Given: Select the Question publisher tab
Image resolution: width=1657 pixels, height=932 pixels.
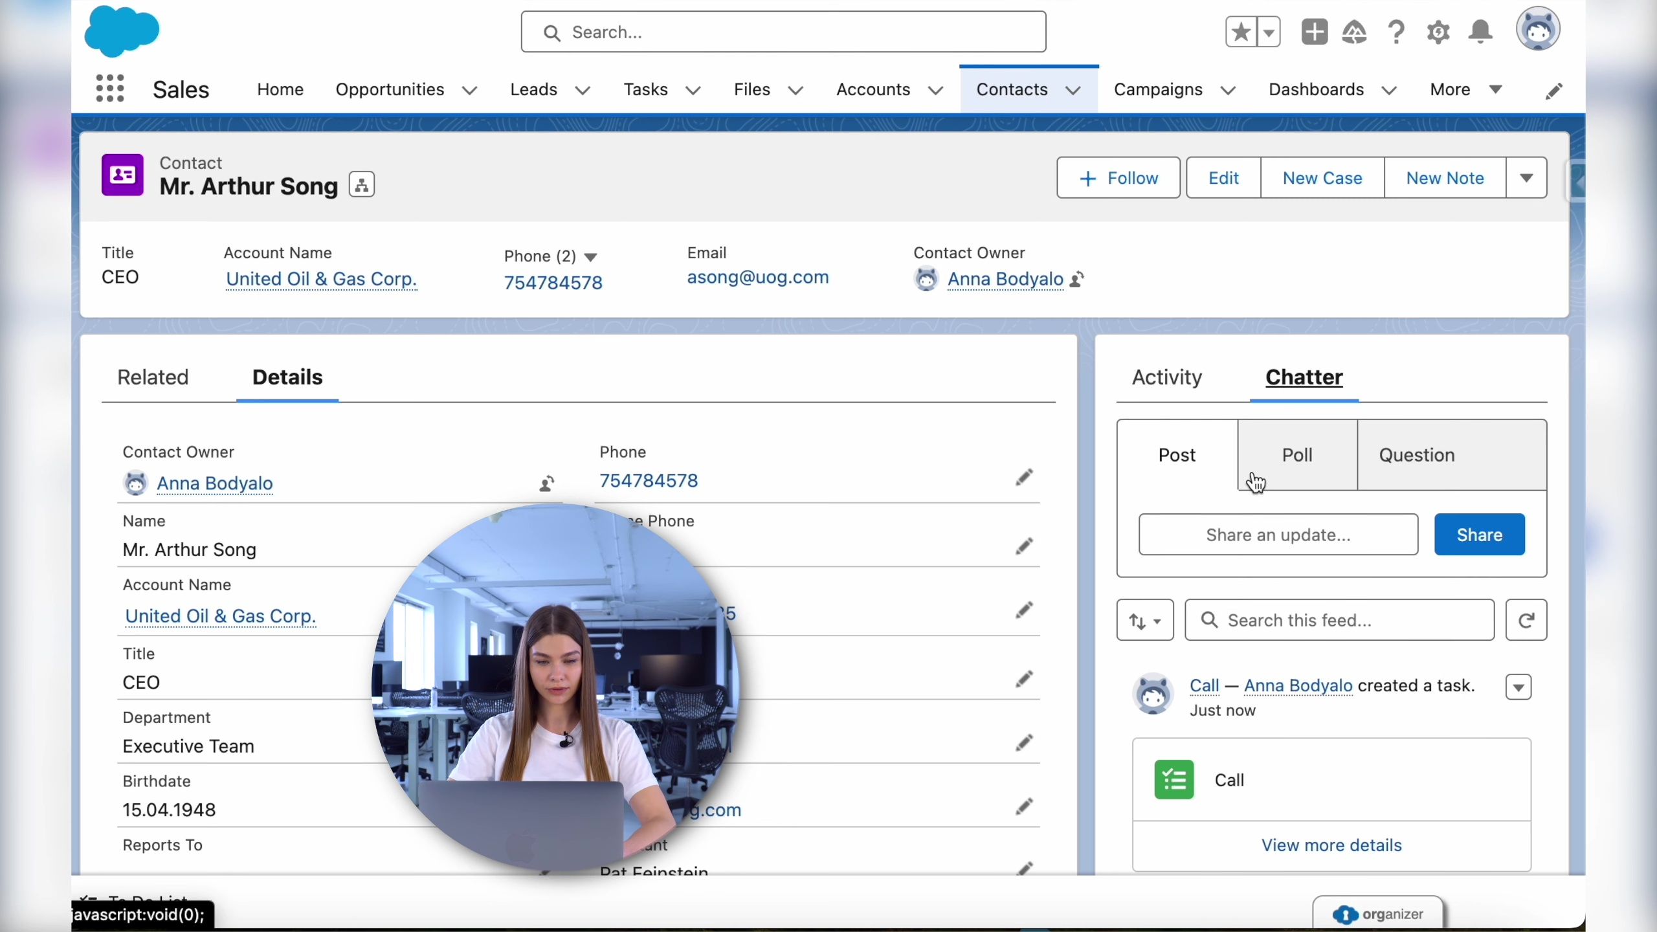Looking at the screenshot, I should (x=1417, y=455).
